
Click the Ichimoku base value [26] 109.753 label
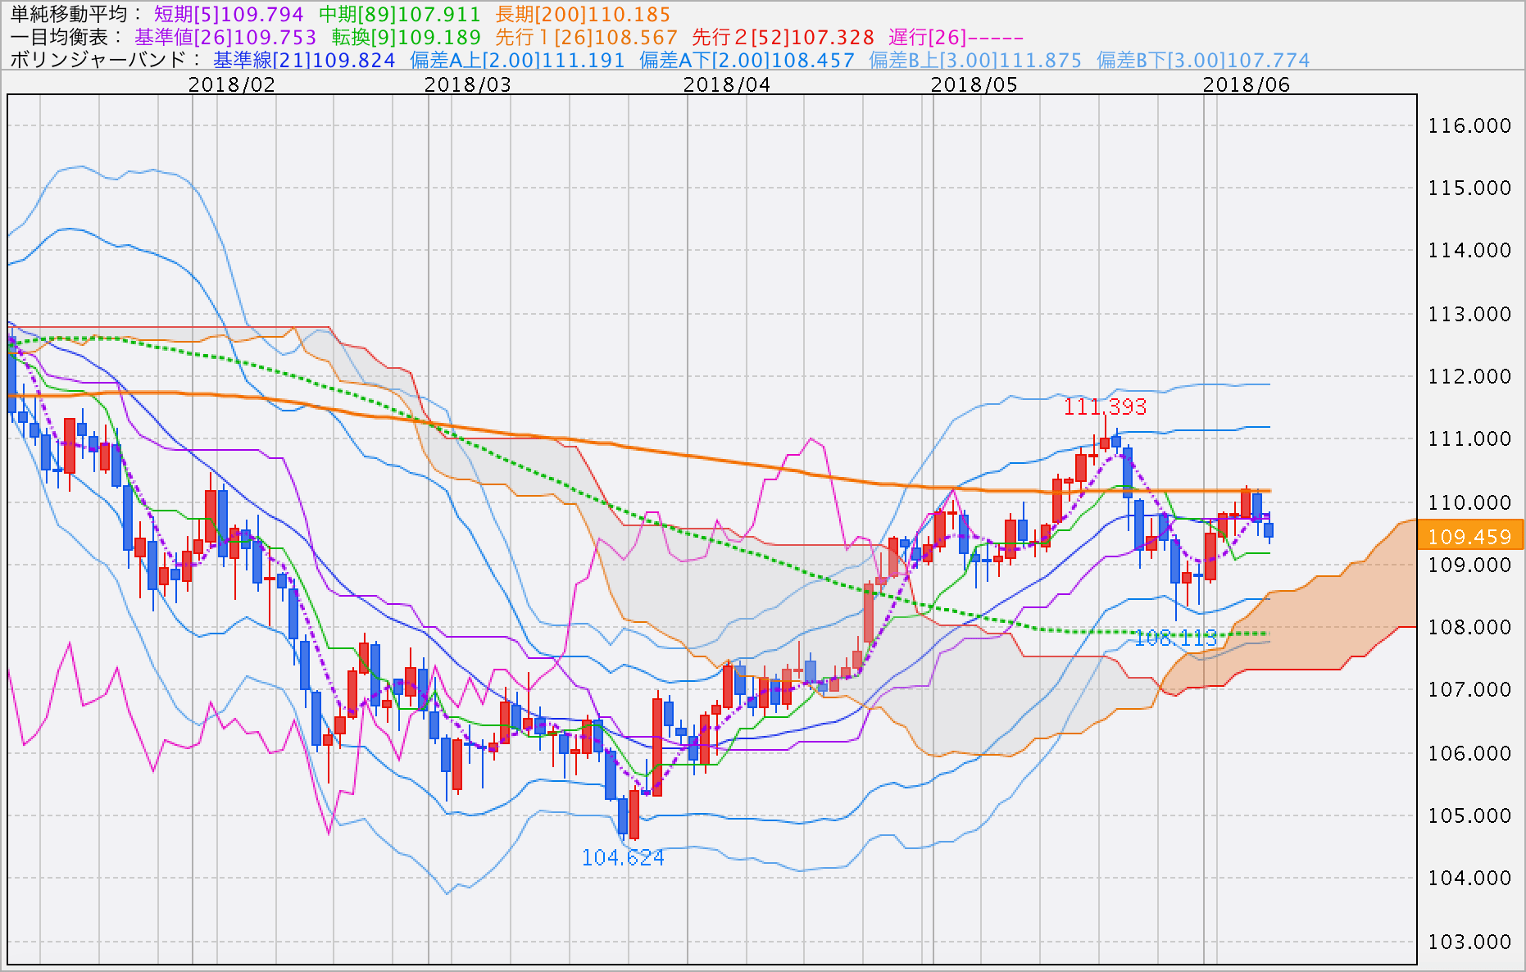(225, 38)
